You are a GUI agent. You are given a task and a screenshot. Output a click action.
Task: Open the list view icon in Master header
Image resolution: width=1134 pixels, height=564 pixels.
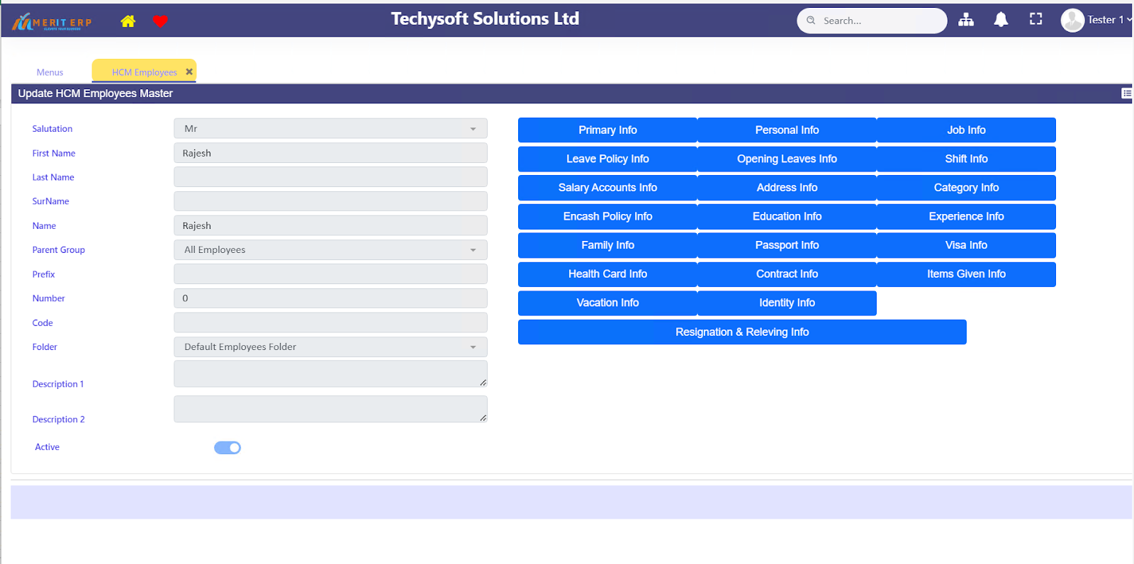click(x=1126, y=94)
